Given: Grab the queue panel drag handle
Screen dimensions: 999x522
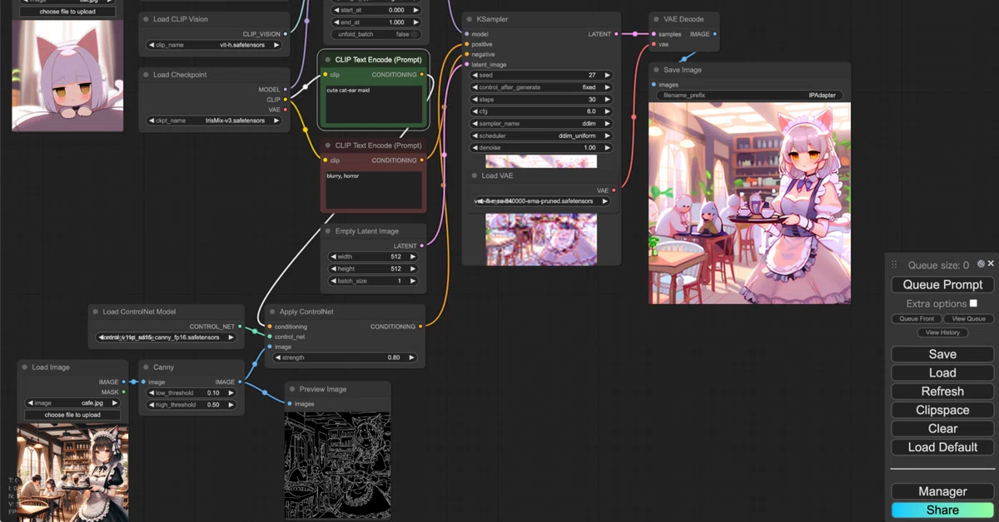Looking at the screenshot, I should (x=894, y=265).
